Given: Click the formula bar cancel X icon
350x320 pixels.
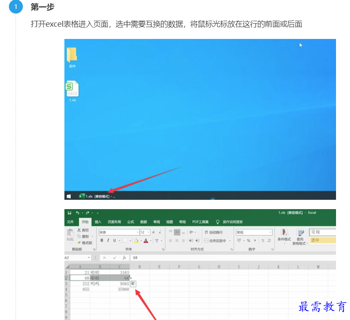Looking at the screenshot, I should [x=105, y=258].
